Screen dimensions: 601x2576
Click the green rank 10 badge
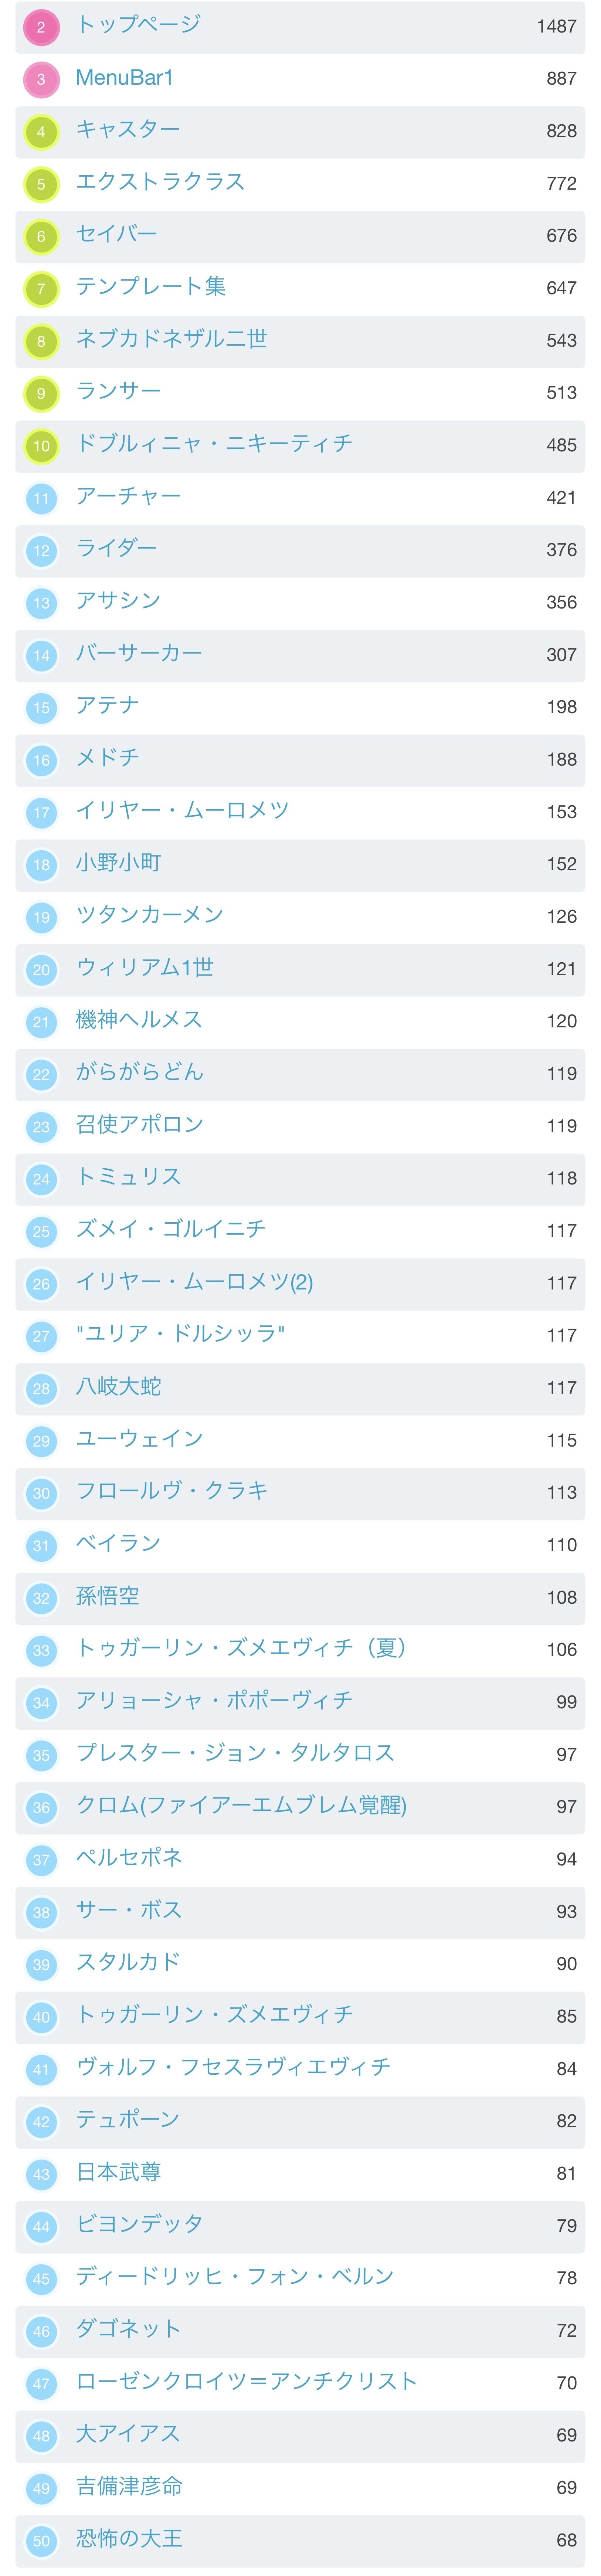(41, 445)
